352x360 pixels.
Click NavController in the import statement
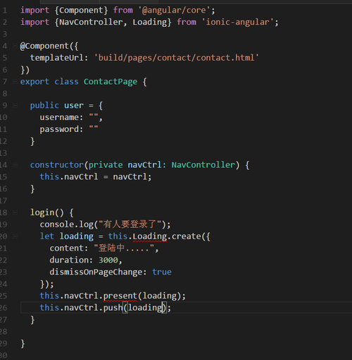91,22
